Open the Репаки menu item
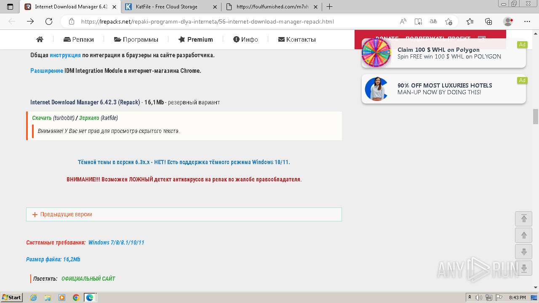Viewport: 539px width, 303px height. click(79, 40)
